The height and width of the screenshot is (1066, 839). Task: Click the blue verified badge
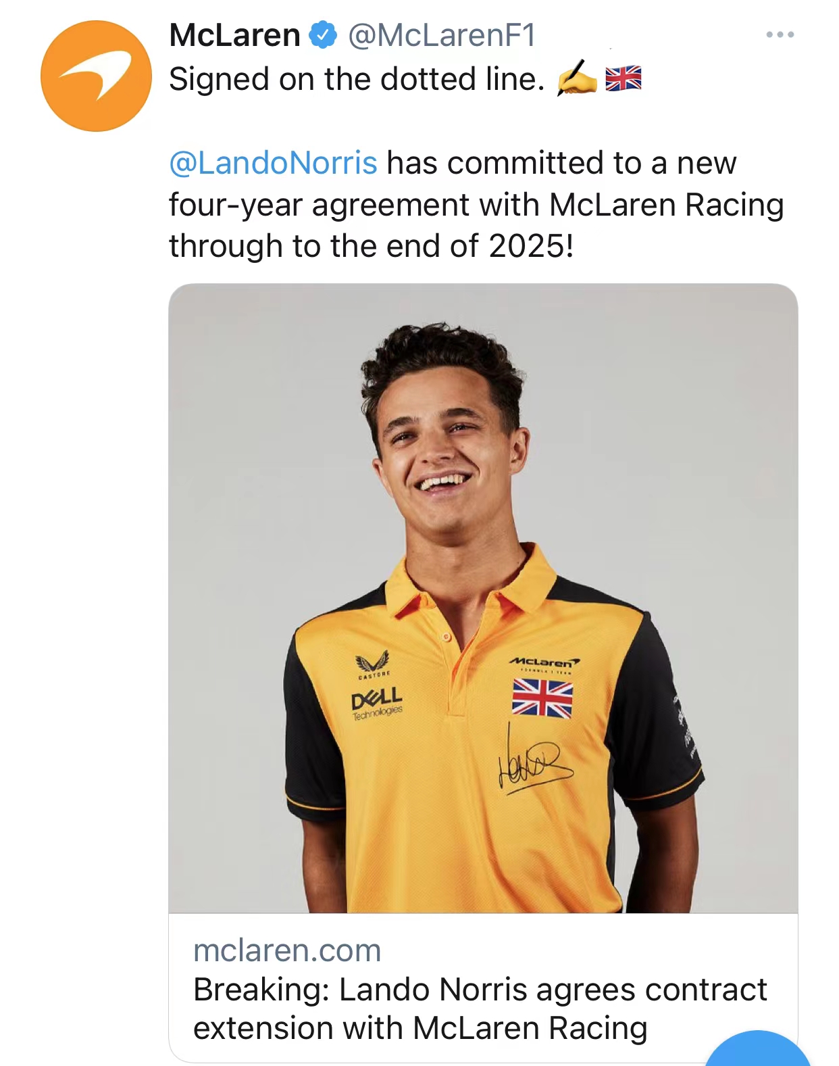click(x=323, y=35)
